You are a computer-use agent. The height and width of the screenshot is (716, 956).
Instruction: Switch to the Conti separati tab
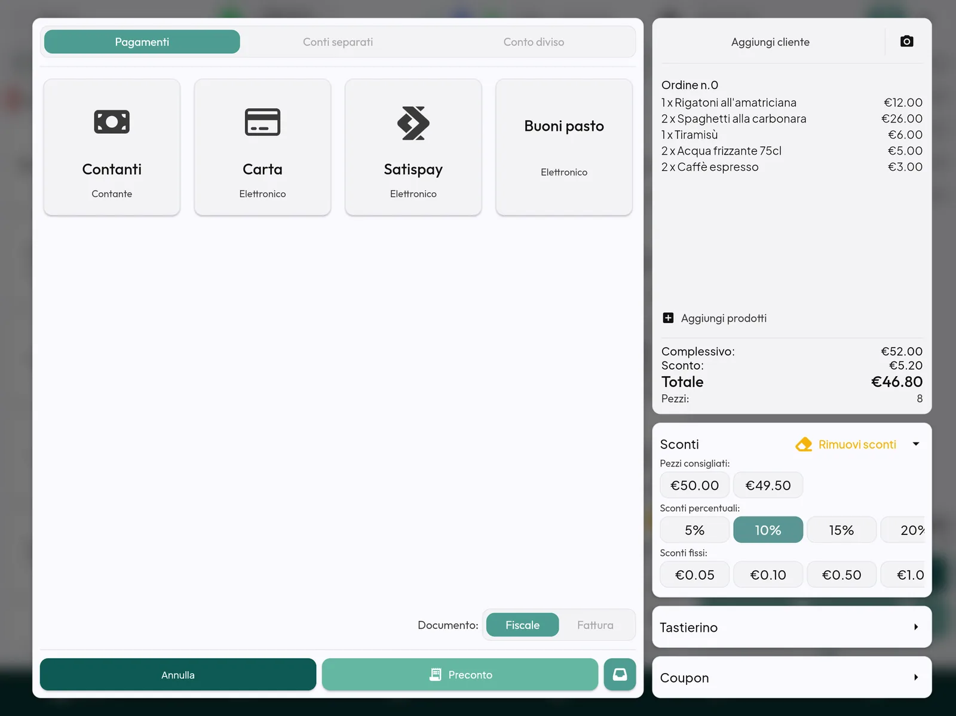tap(338, 42)
